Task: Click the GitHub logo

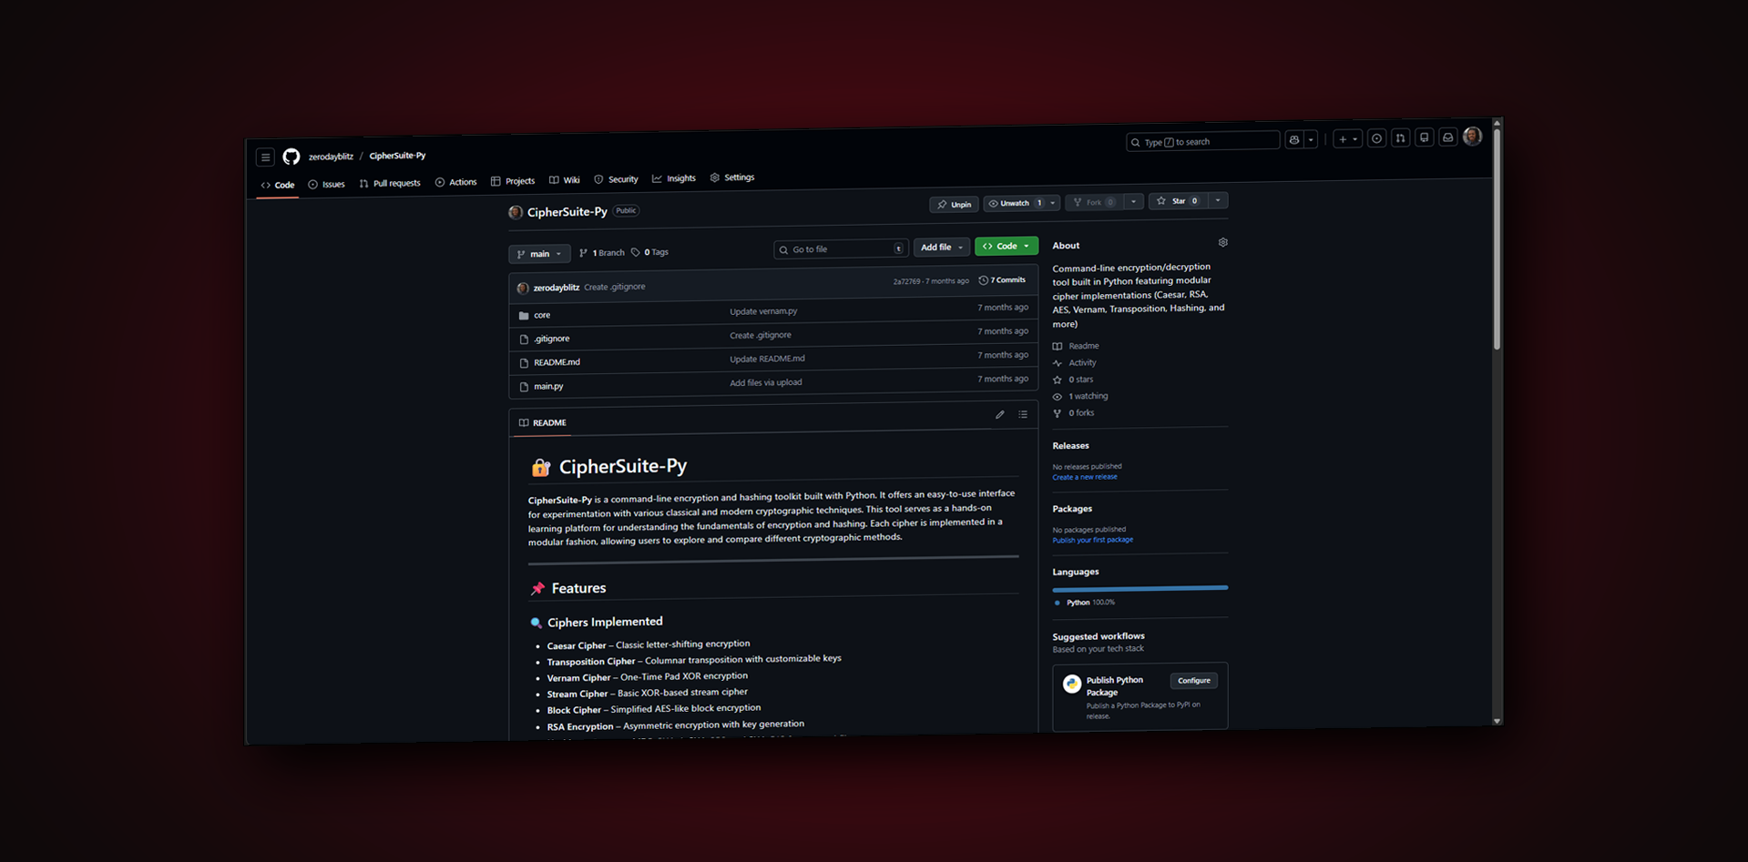Action: tap(291, 156)
